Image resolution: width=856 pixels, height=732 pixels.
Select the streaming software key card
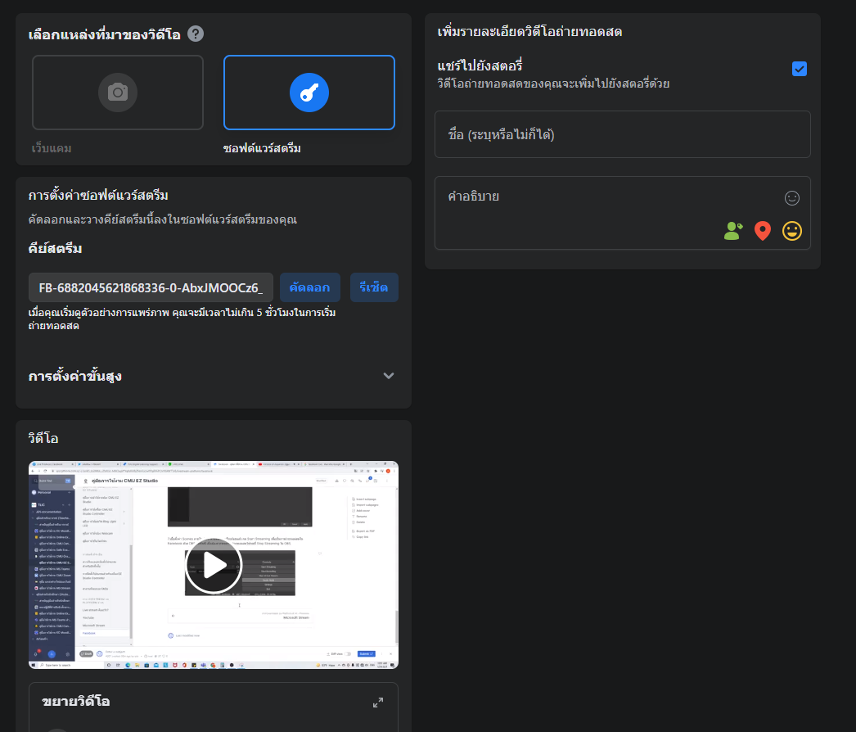coord(309,93)
